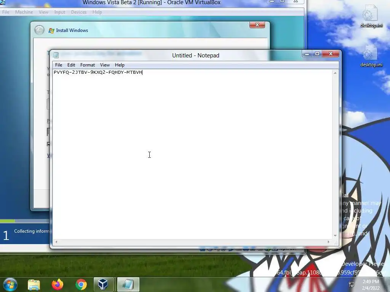Click the network tray icon
Viewport: 390px width, 292px height.
pyautogui.click(x=352, y=284)
